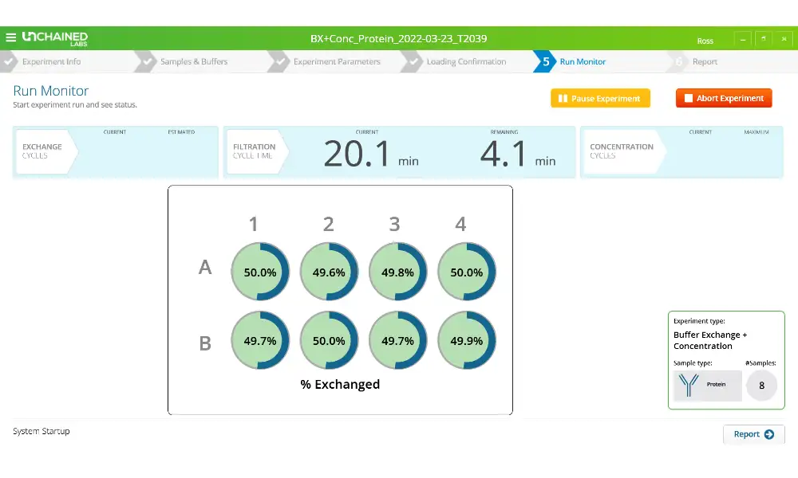Go to Experiment Info step
Image resolution: width=798 pixels, height=478 pixels.
click(x=51, y=61)
